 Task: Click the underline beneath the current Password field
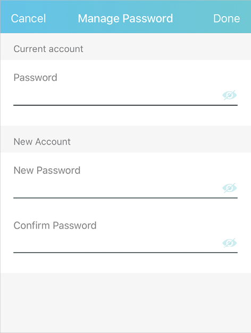click(x=125, y=105)
